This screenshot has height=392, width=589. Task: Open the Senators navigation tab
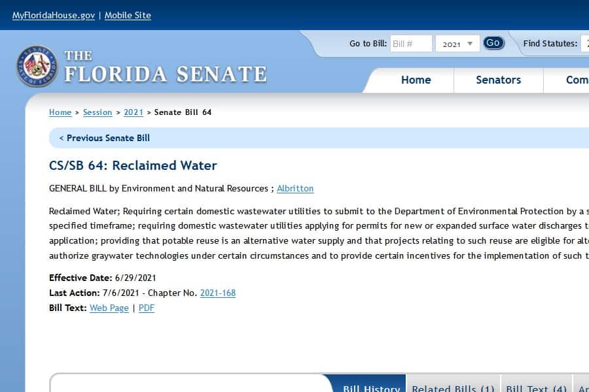point(498,80)
